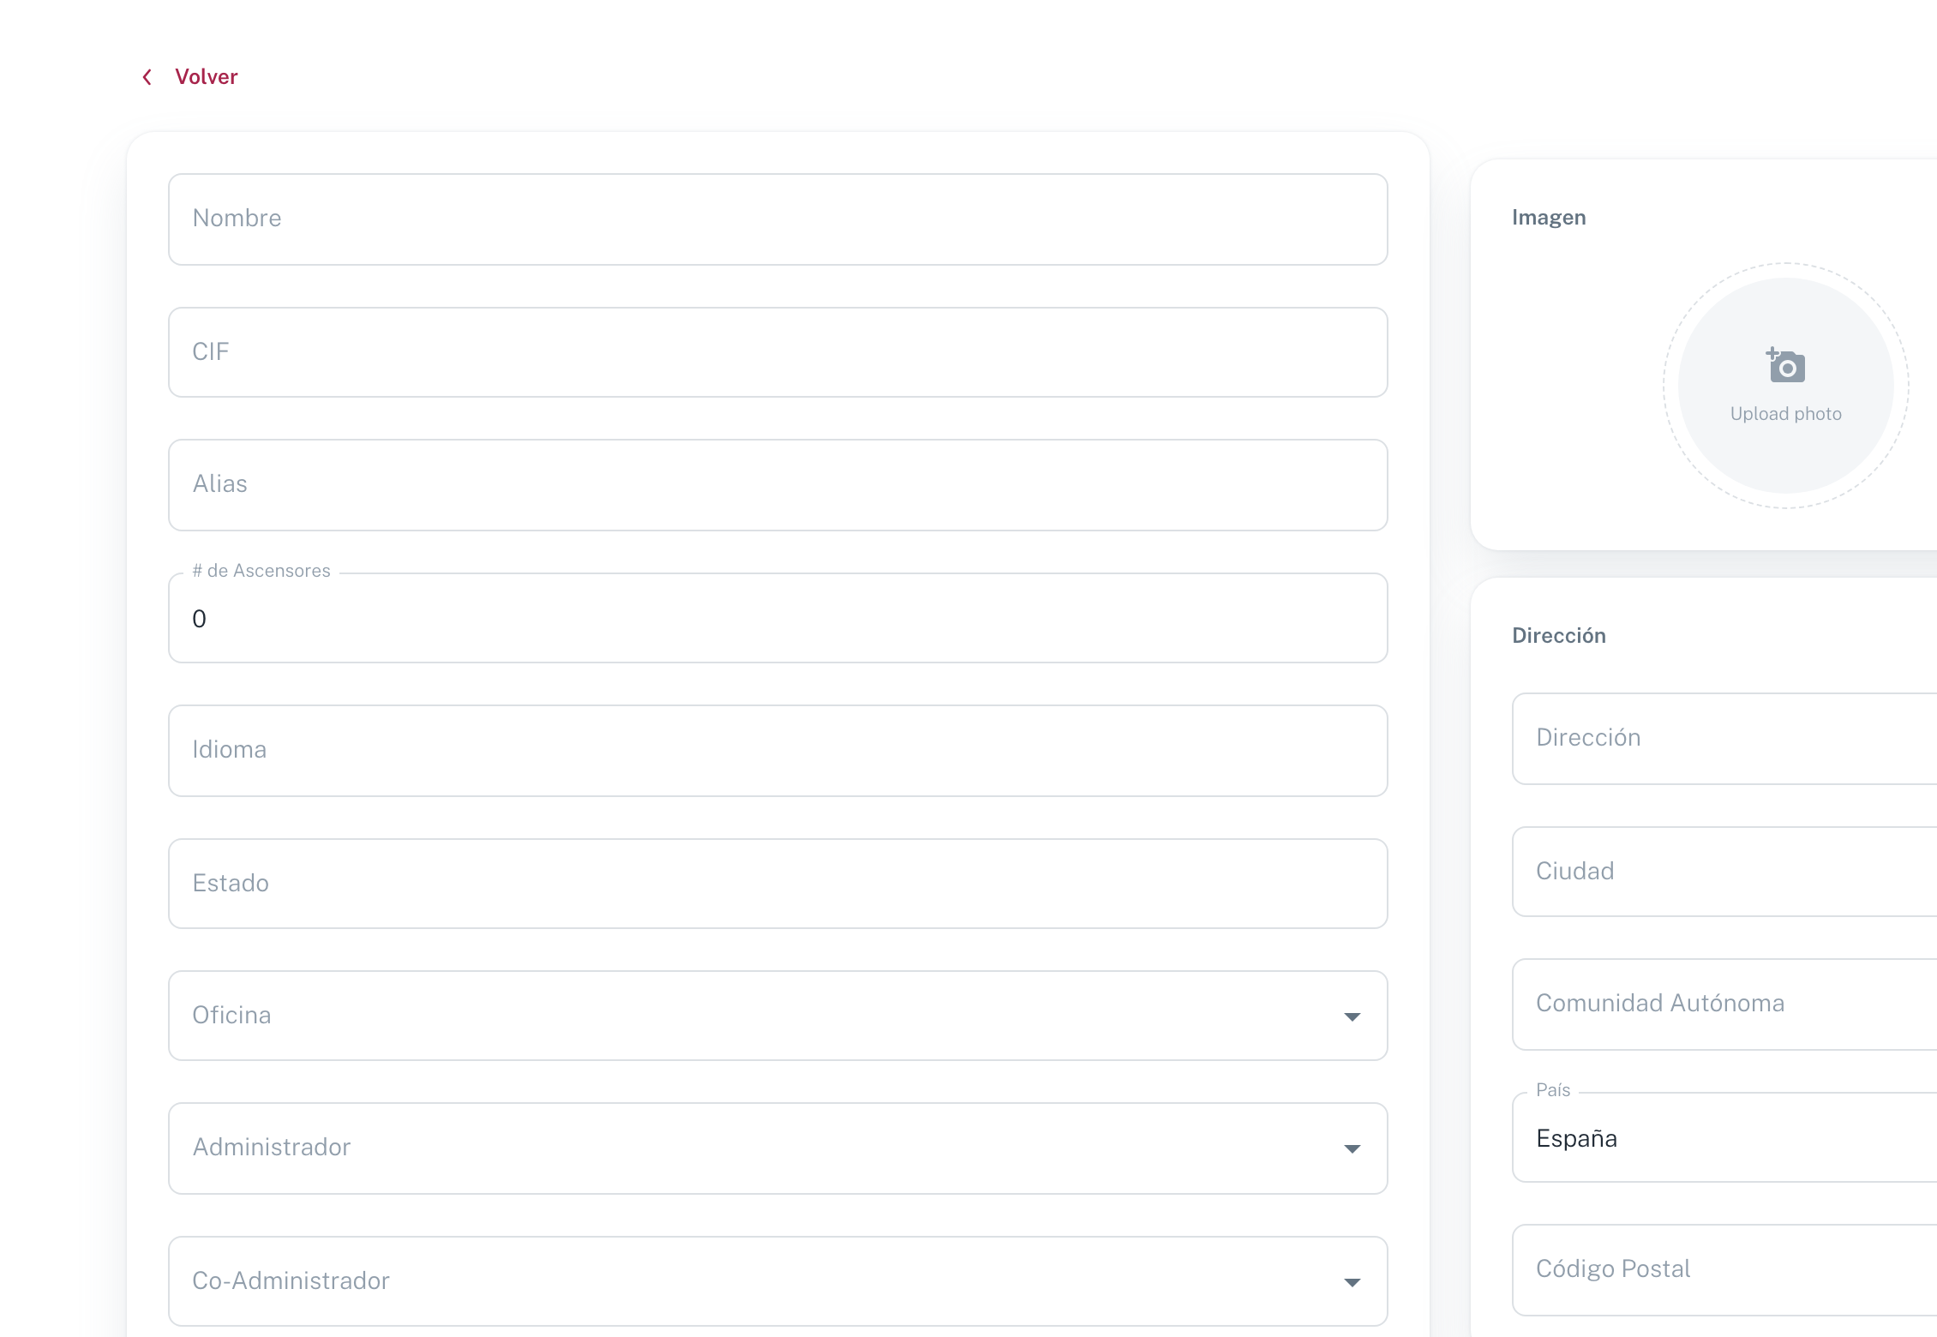
Task: Click the Co-Administrador dropdown arrow
Action: (x=1352, y=1282)
